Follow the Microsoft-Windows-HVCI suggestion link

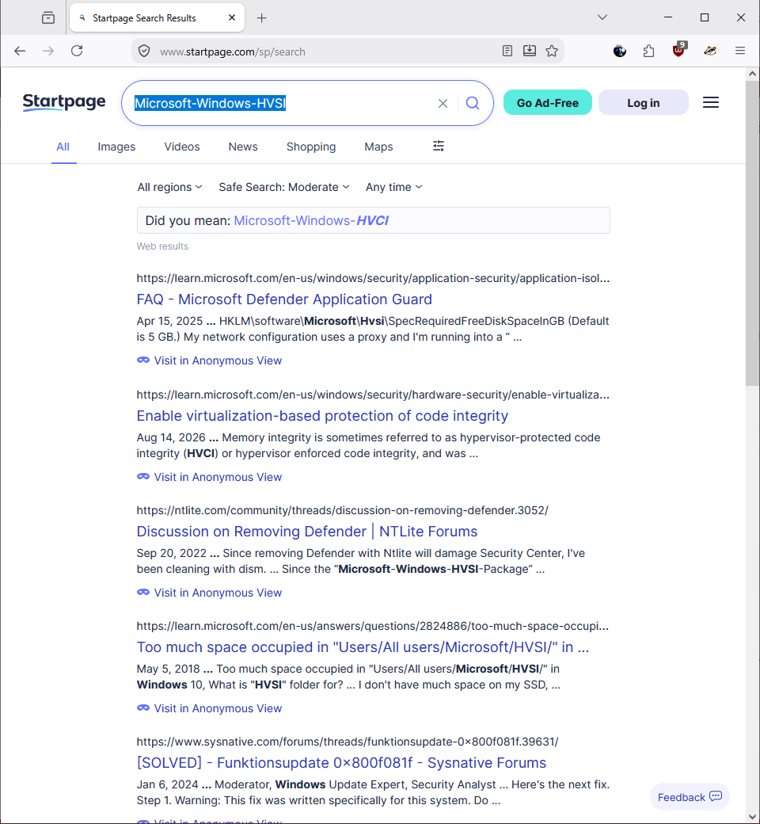(311, 220)
